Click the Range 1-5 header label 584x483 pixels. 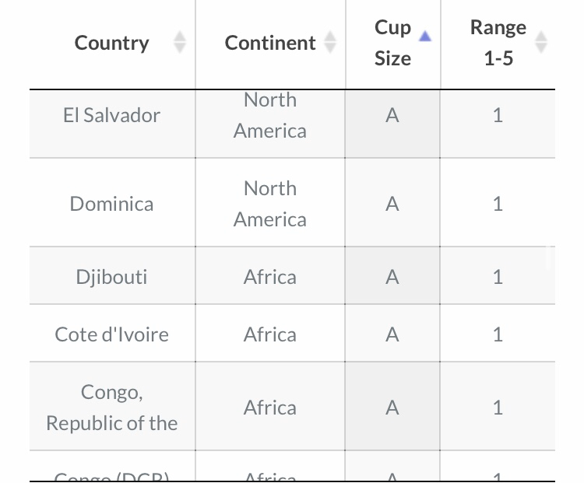(498, 43)
